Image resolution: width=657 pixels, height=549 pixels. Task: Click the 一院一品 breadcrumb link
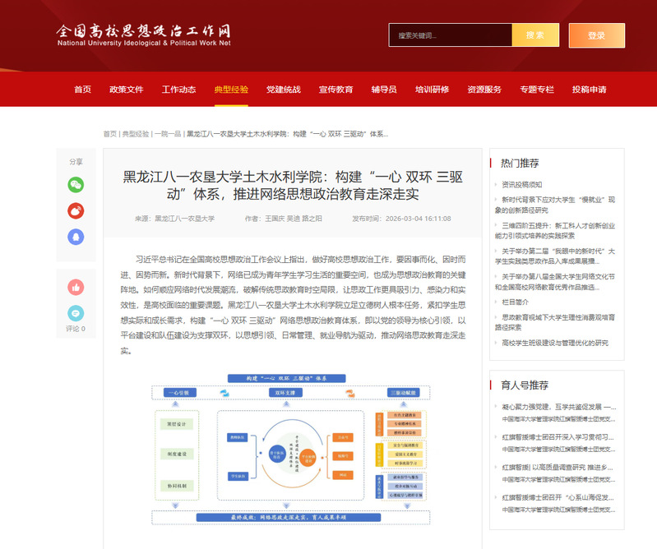[168, 133]
